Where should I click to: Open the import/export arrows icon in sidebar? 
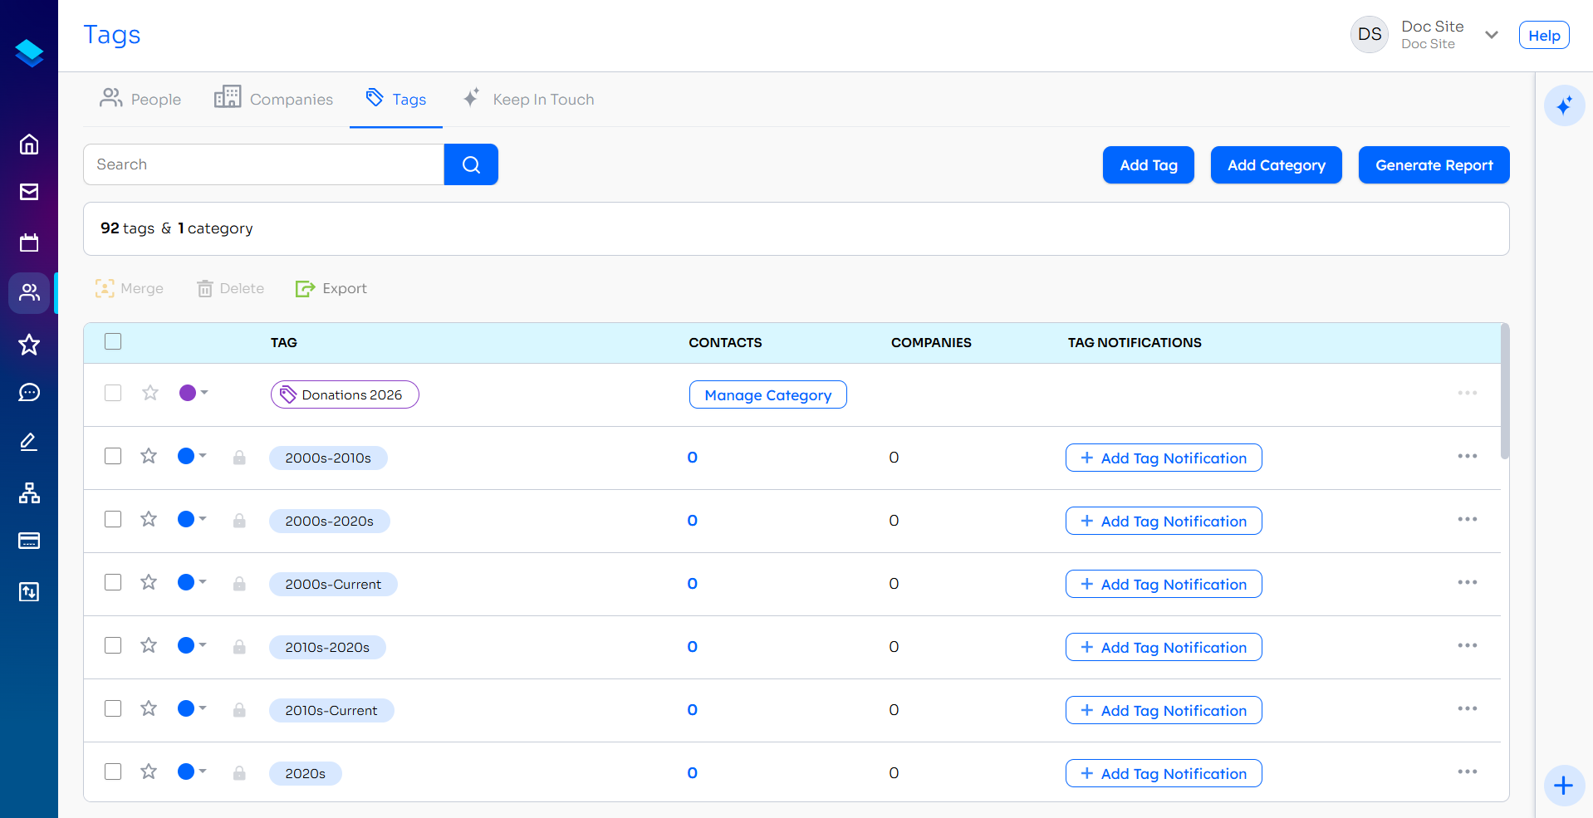(x=29, y=591)
